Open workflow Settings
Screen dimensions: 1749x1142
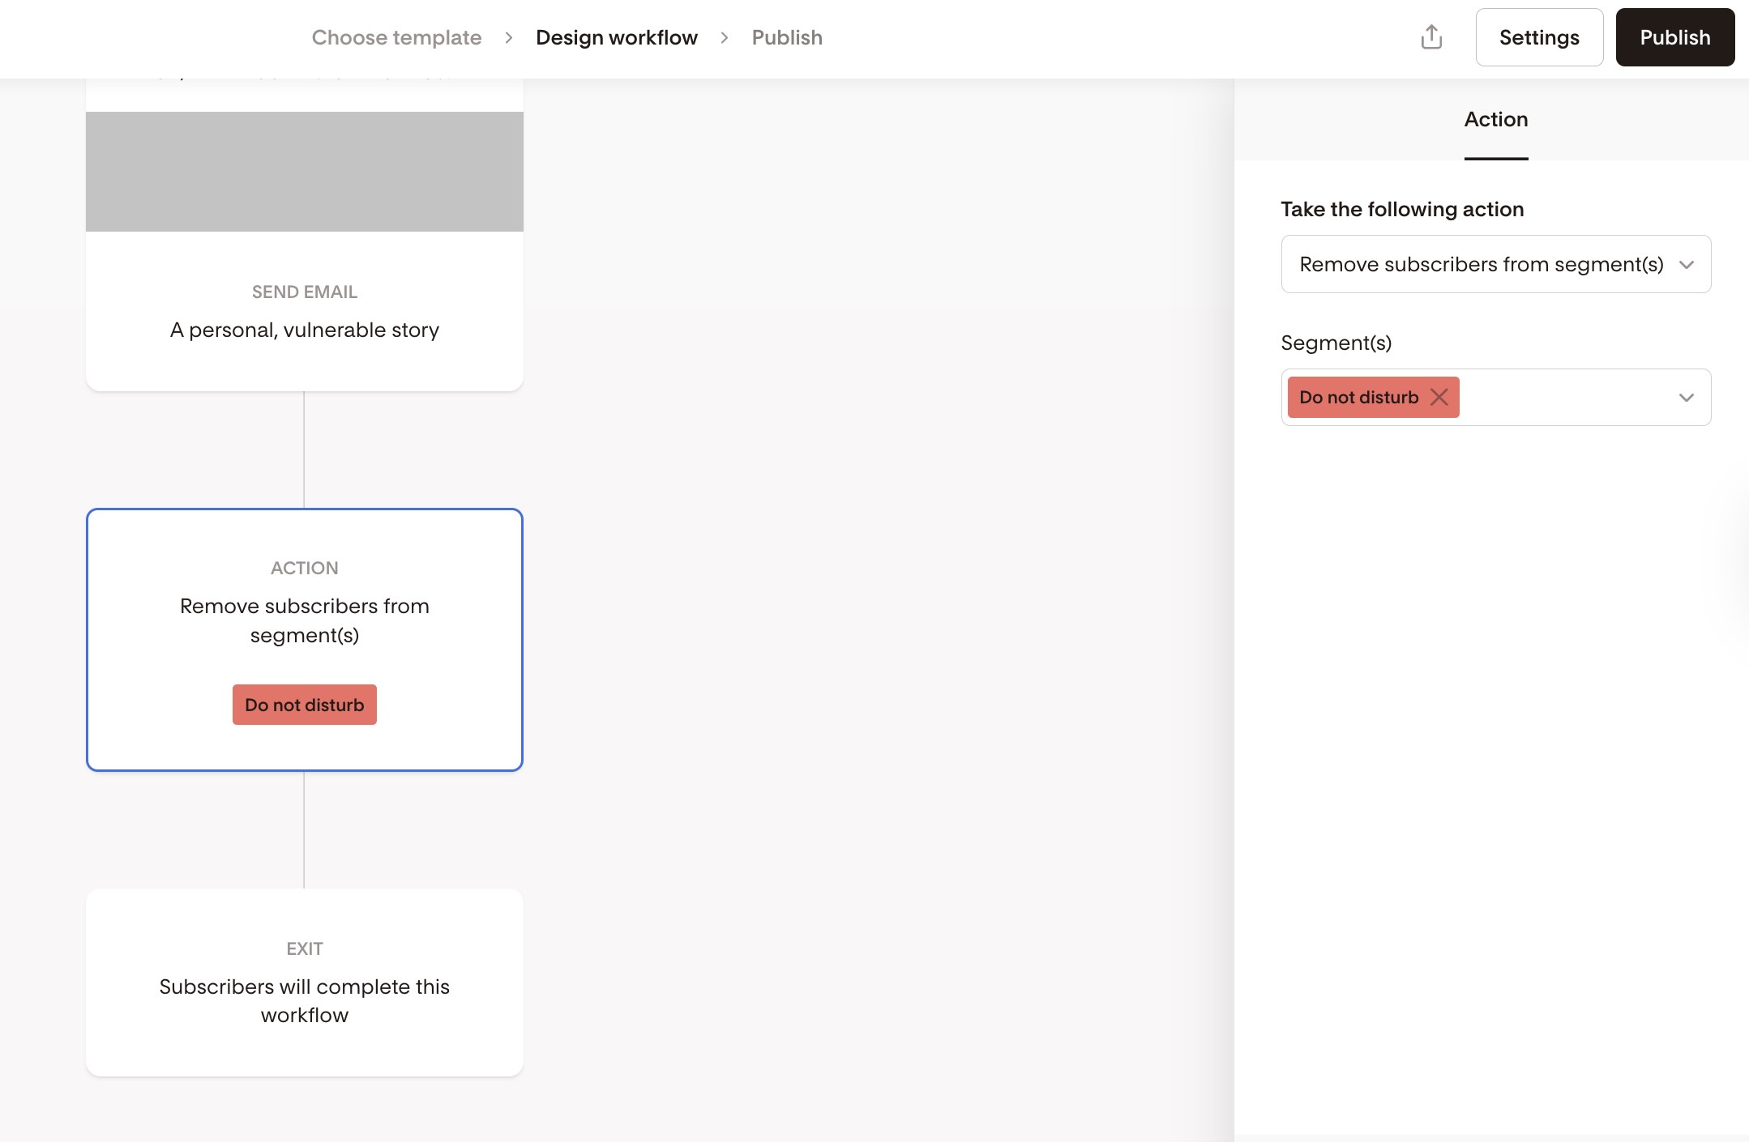1538,38
